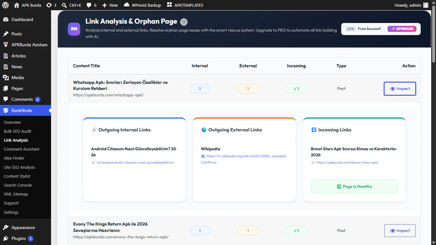Click the News document icon
Screen dimensions: 436x245
[x=6, y=67]
